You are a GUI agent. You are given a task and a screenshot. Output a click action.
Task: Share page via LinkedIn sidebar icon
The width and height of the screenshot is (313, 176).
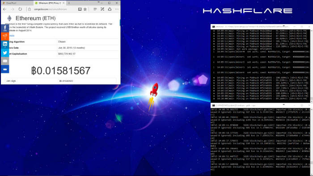5,45
